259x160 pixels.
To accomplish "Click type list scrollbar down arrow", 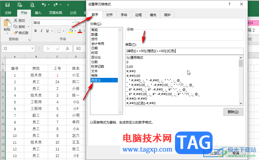I will click(241, 103).
